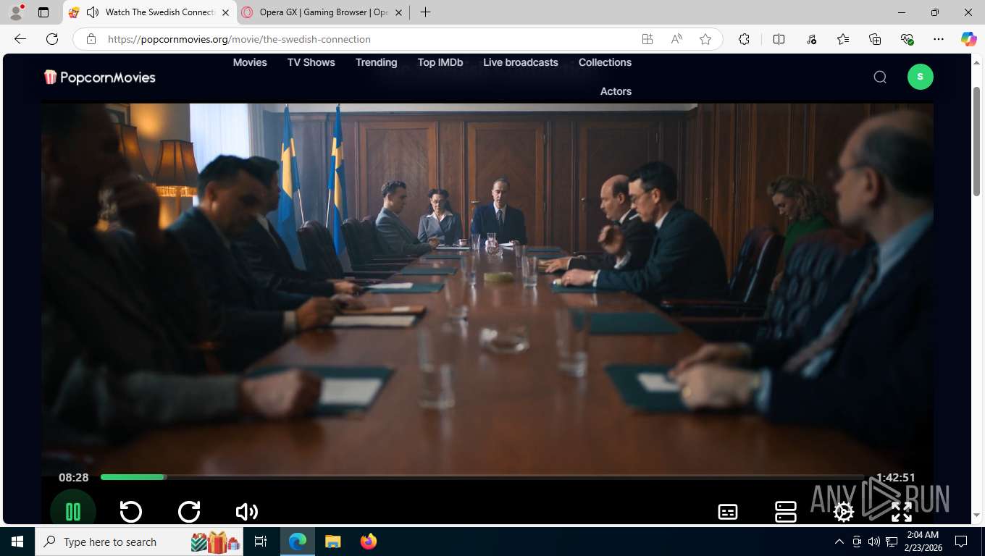The height and width of the screenshot is (556, 985).
Task: Open File Explorer from the taskbar
Action: [x=332, y=542]
